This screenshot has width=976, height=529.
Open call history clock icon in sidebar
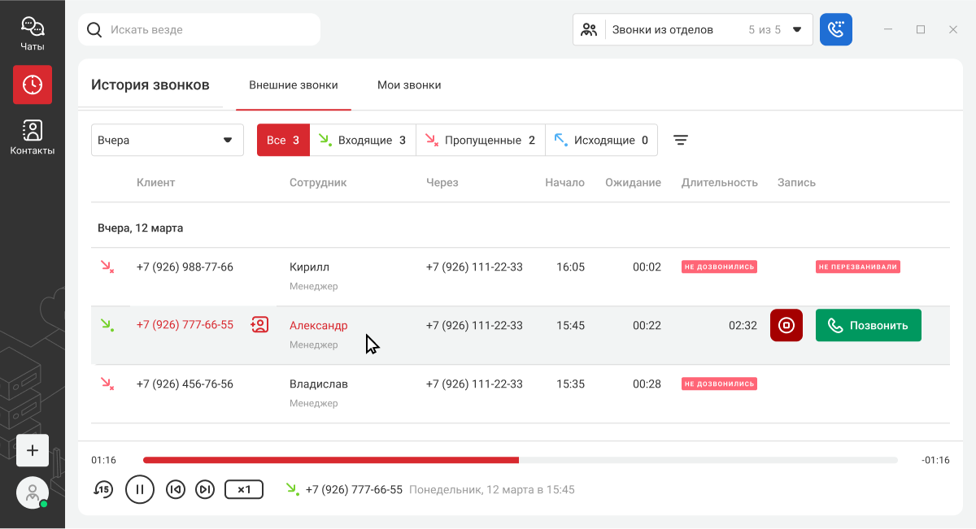pyautogui.click(x=33, y=85)
